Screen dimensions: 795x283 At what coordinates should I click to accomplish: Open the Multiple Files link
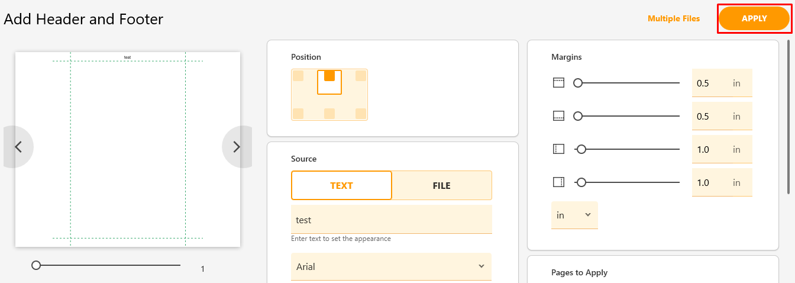click(x=674, y=18)
